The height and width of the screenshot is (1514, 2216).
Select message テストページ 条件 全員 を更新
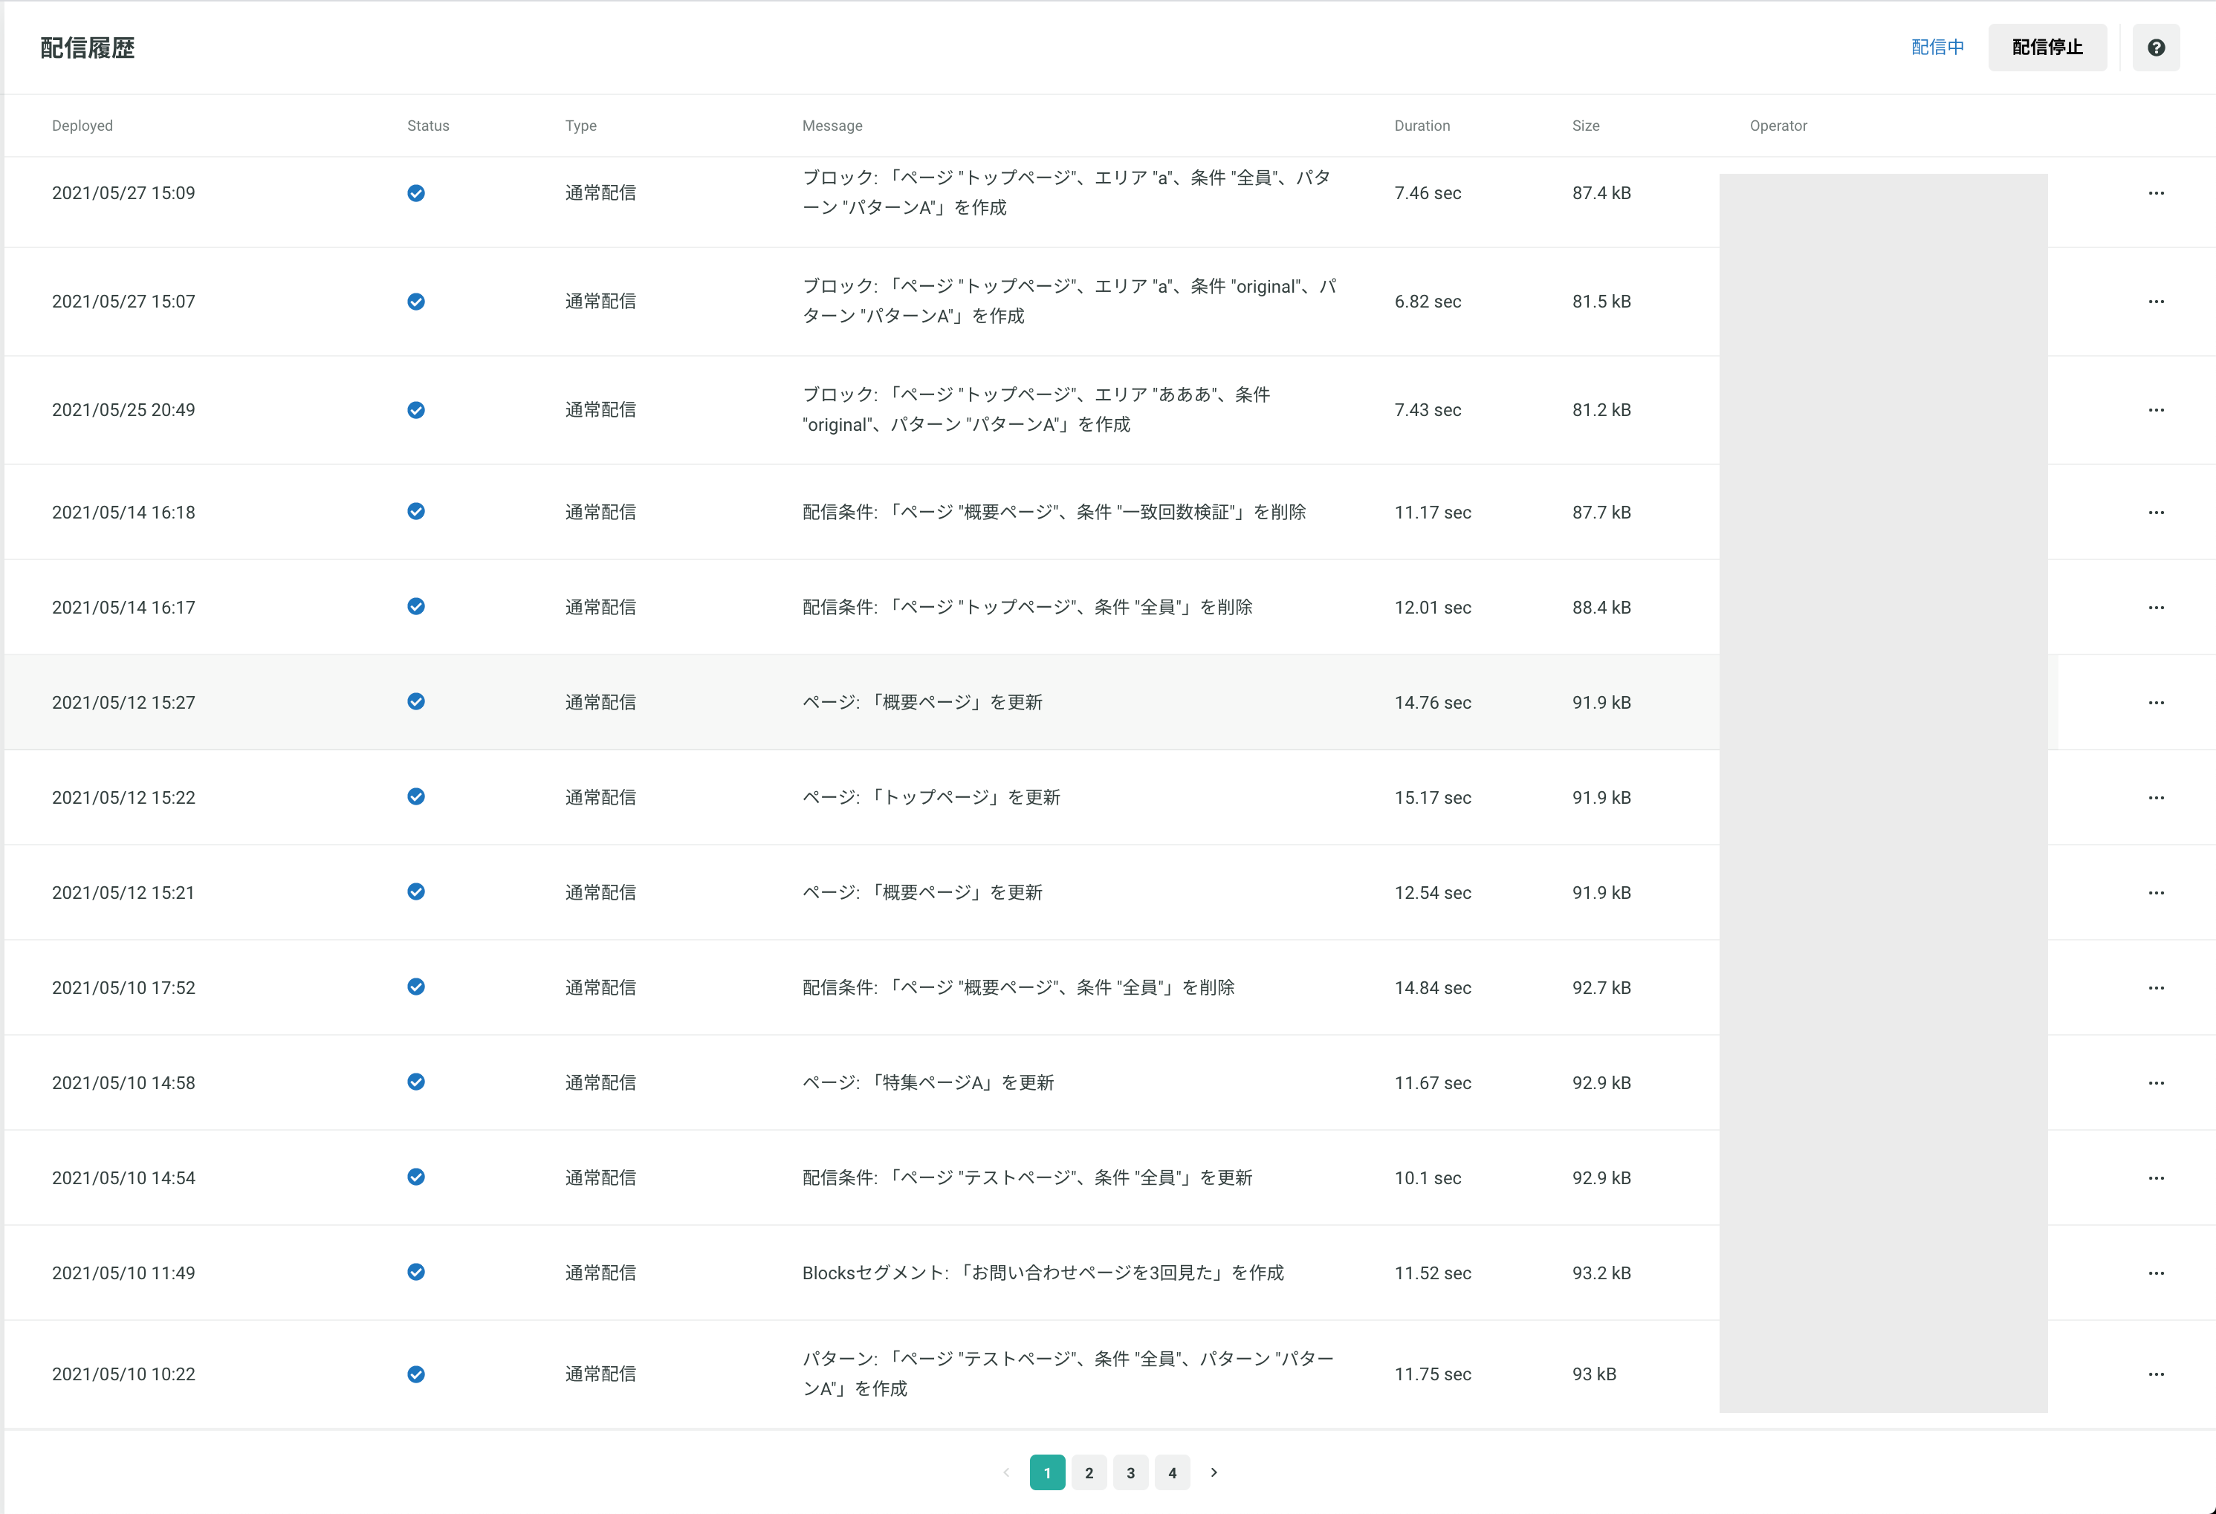click(x=1027, y=1177)
